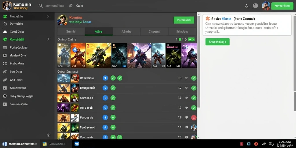Open the Sen Drdet sidebar icon
Screen dimensions: 296x148
click(x=5, y=72)
